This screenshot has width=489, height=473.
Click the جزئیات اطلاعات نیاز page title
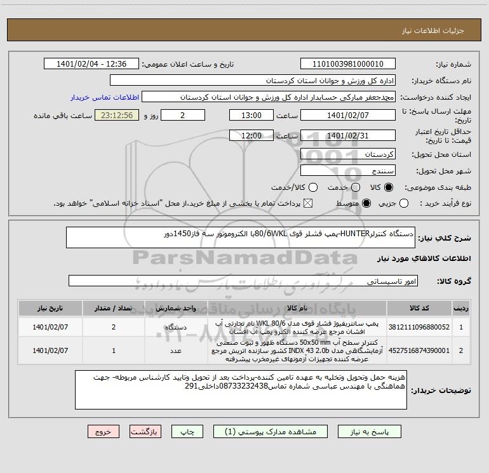[432, 30]
